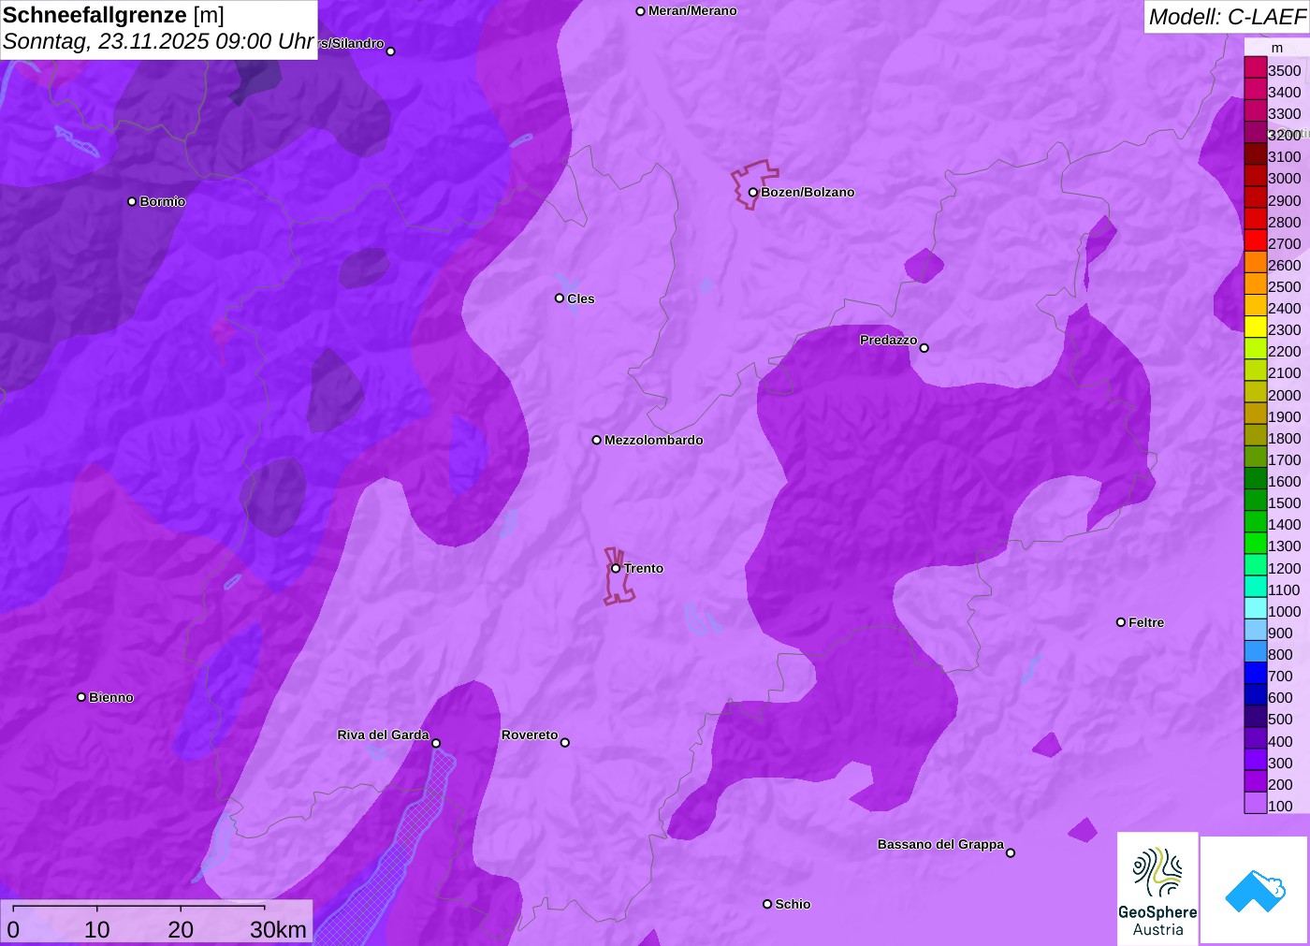Click the Meran/Merano location dot
This screenshot has width=1310, height=946.
(640, 11)
